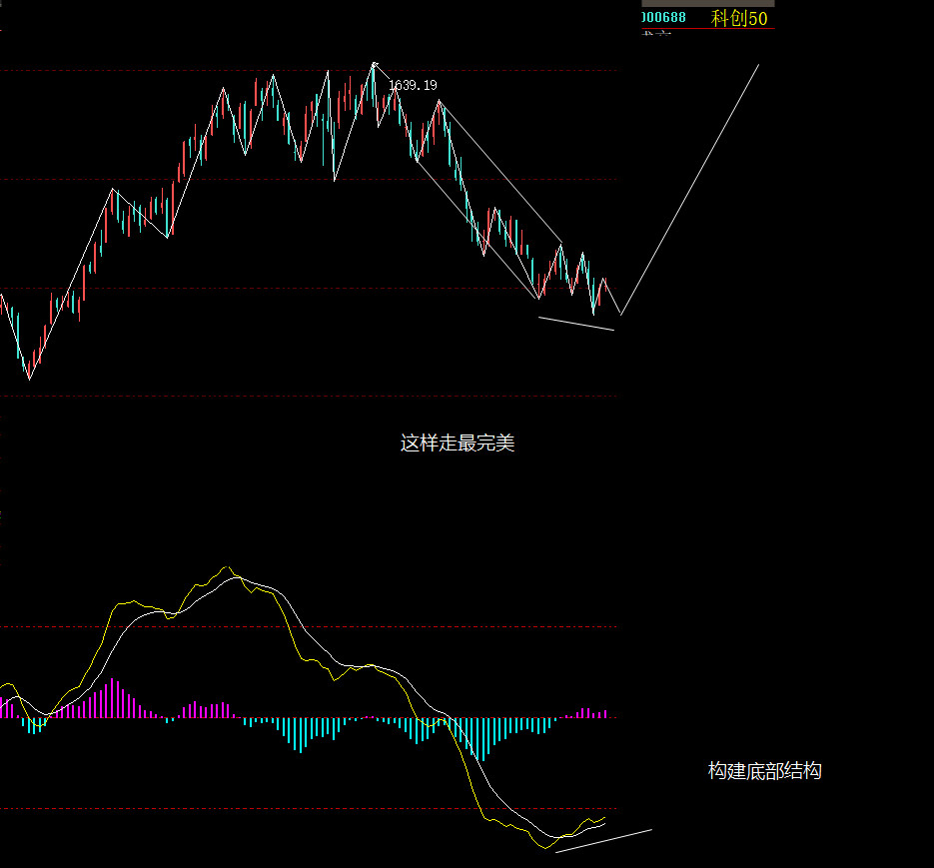Select the 构建底部结构 text annotation
Image resolution: width=934 pixels, height=868 pixels.
click(765, 771)
